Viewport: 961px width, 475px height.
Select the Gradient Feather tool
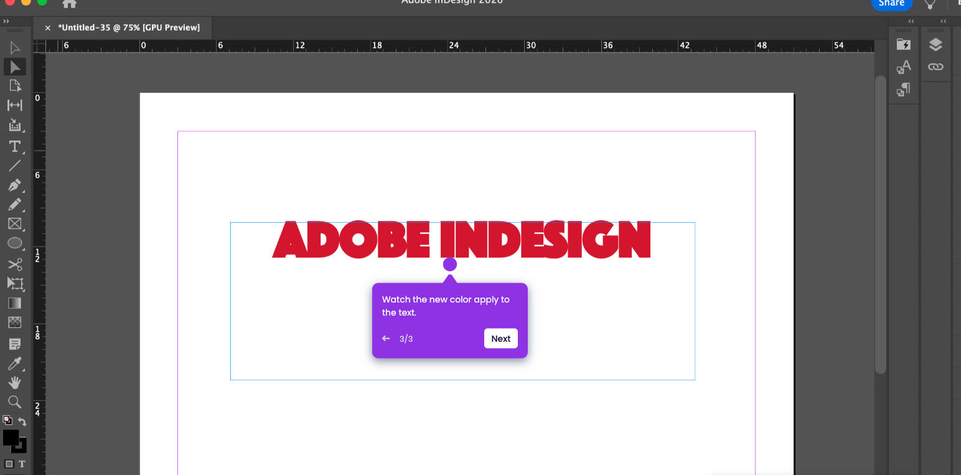point(15,322)
